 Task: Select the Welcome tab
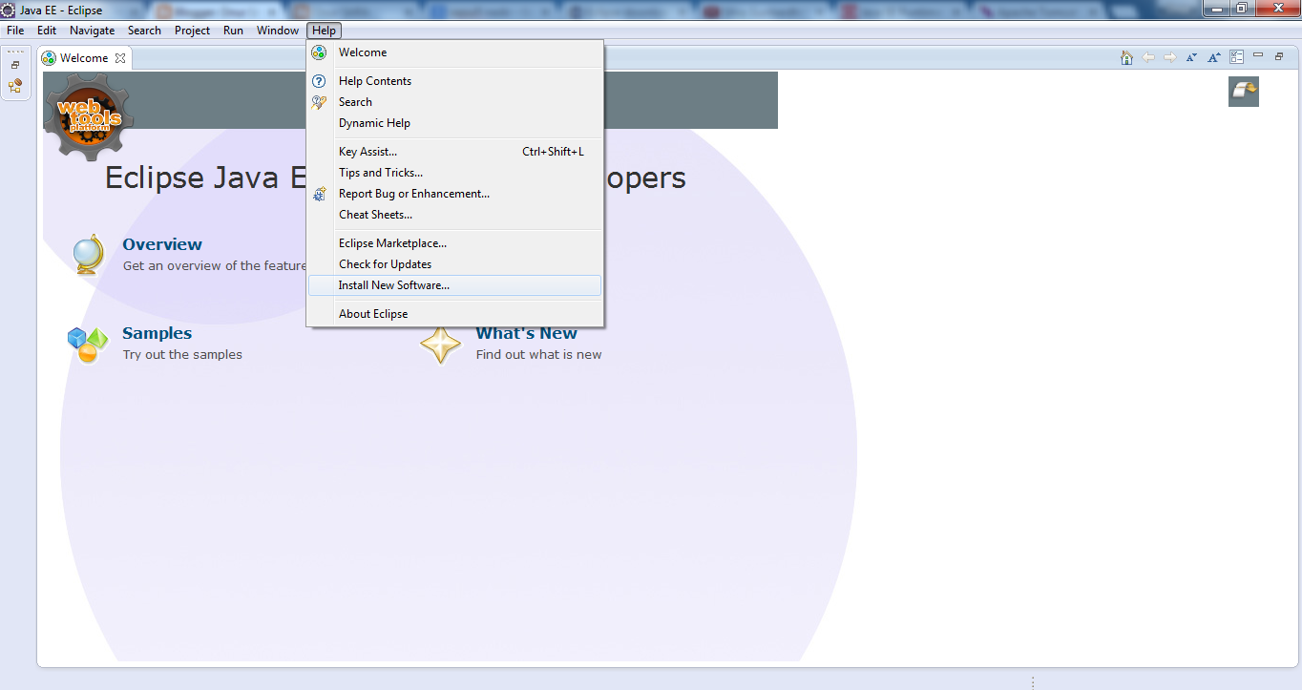tap(84, 58)
